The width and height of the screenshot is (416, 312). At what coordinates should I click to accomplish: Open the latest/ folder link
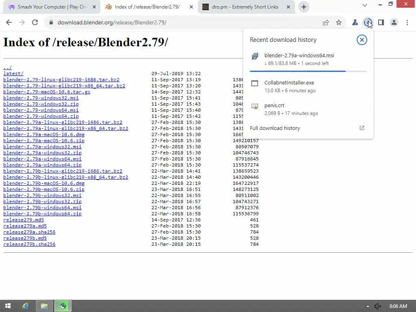click(x=13, y=74)
